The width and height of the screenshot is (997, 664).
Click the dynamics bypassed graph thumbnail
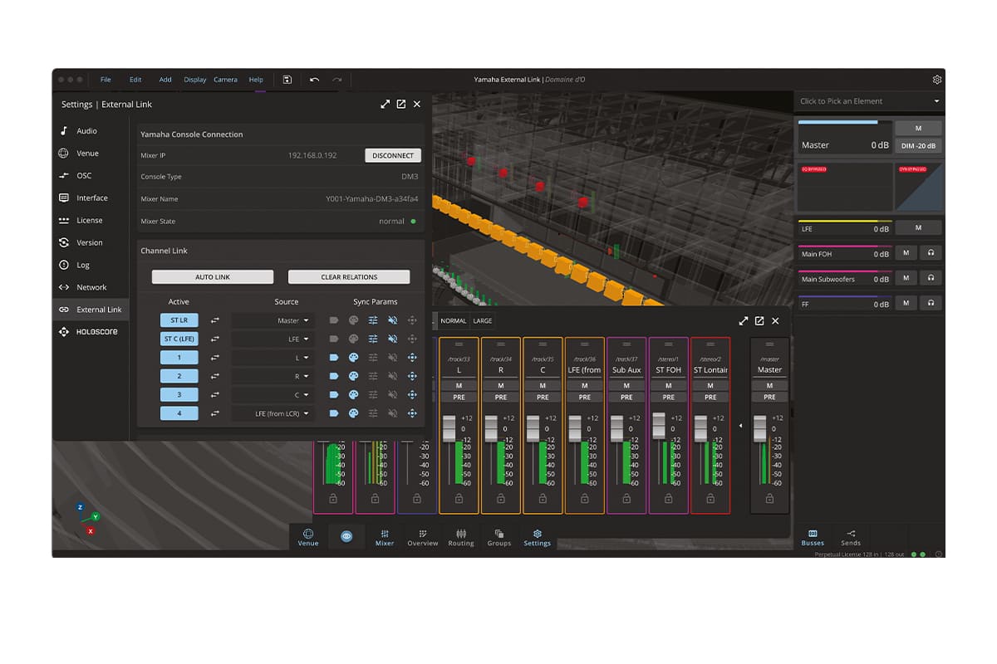click(919, 187)
